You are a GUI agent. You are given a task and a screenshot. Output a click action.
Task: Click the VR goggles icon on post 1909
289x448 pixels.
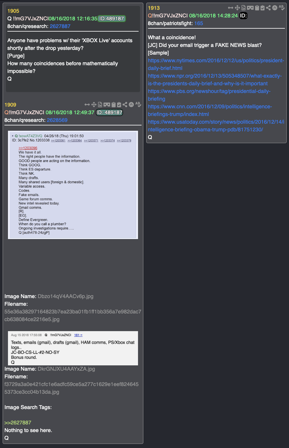[107, 104]
